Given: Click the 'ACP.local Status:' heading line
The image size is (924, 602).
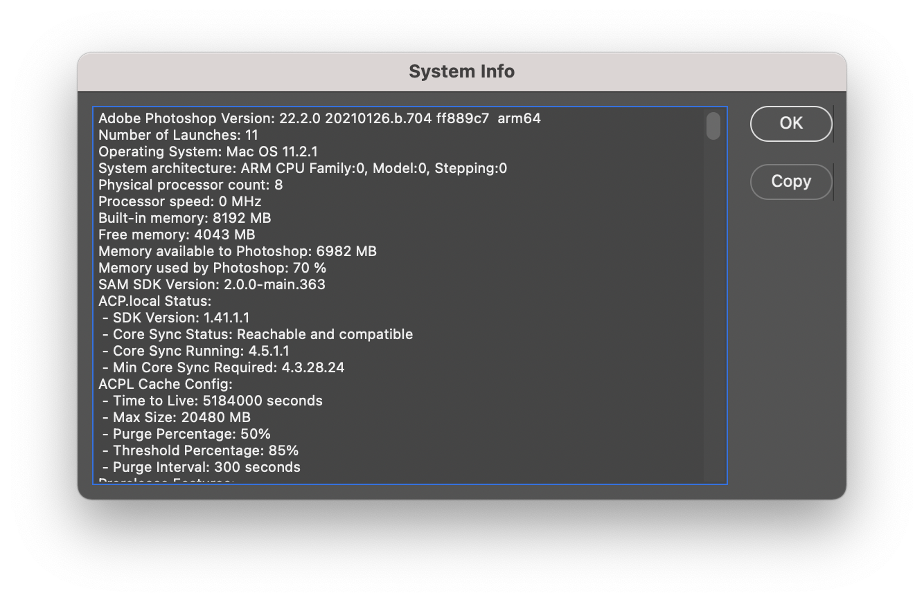Looking at the screenshot, I should coord(154,301).
